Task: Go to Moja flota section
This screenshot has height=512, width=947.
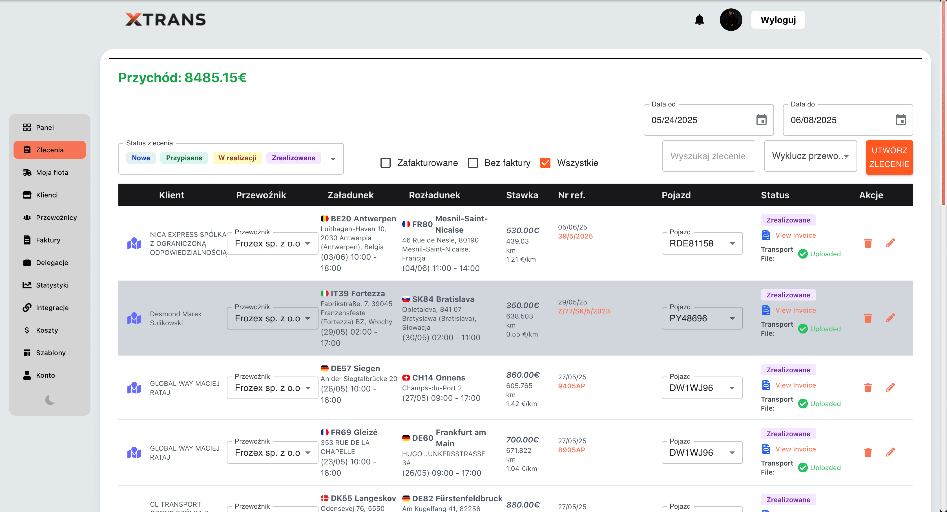Action: coord(50,172)
